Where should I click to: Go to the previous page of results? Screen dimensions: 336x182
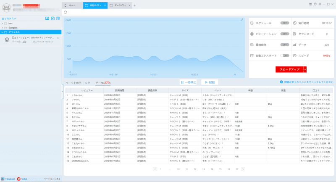click(x=155, y=169)
